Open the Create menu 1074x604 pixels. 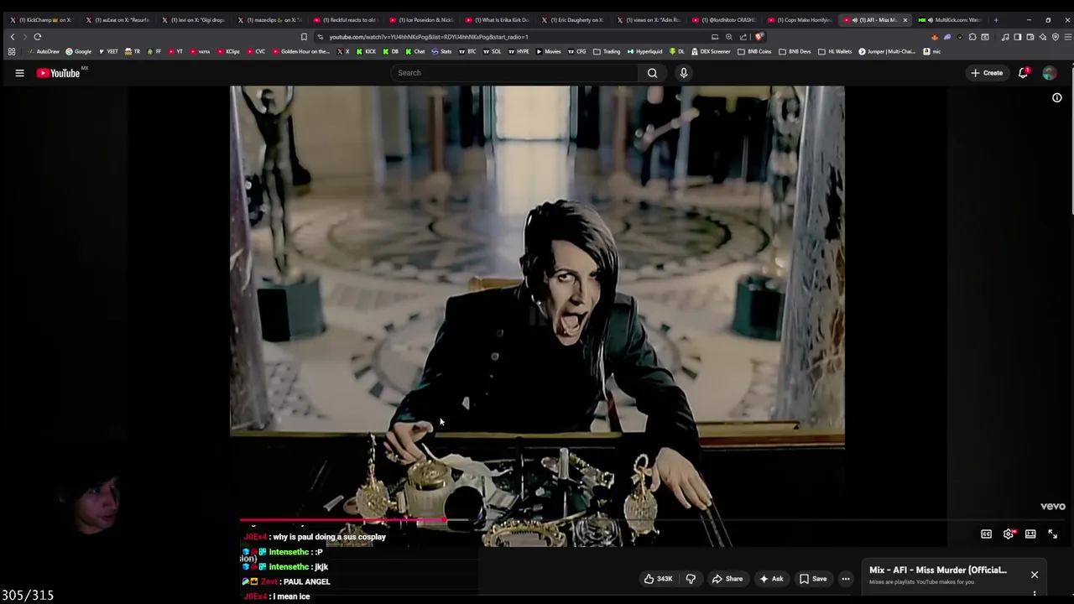click(x=987, y=73)
